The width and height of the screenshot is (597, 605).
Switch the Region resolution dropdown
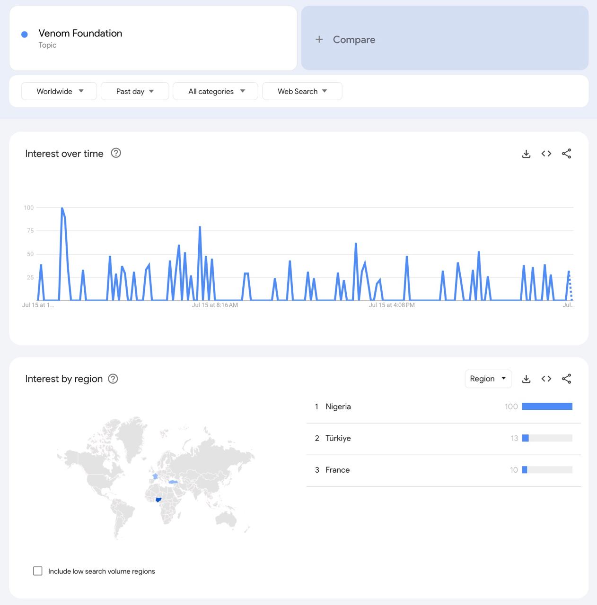[x=488, y=379]
